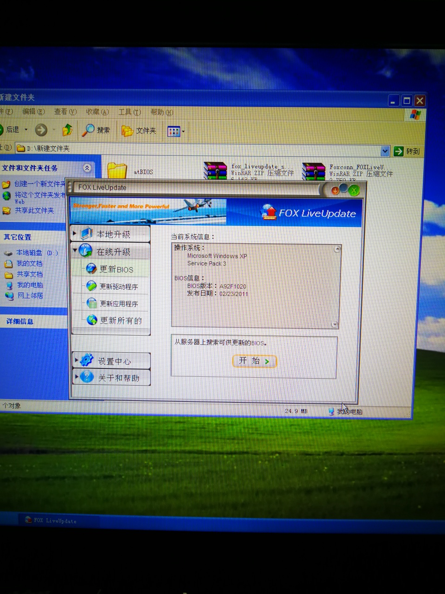Open the 后退 history dropdown arrow
445x594 pixels.
pyautogui.click(x=26, y=129)
